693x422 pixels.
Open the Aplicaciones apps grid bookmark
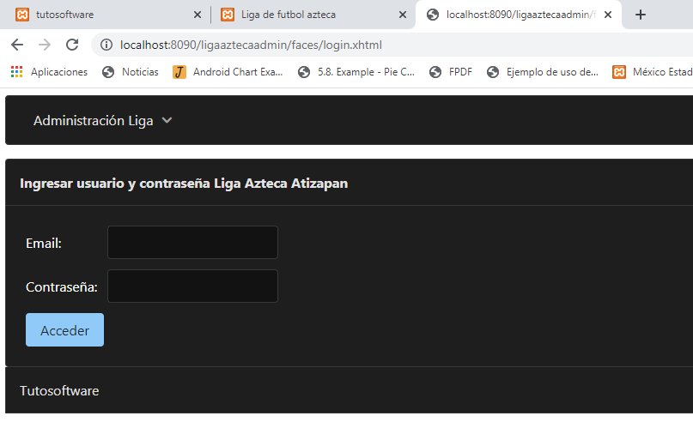point(50,72)
